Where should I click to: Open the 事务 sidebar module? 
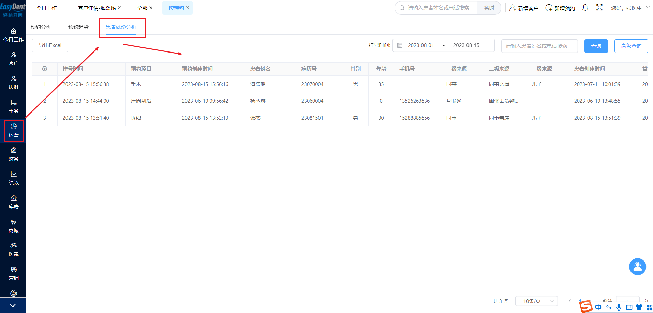point(13,107)
